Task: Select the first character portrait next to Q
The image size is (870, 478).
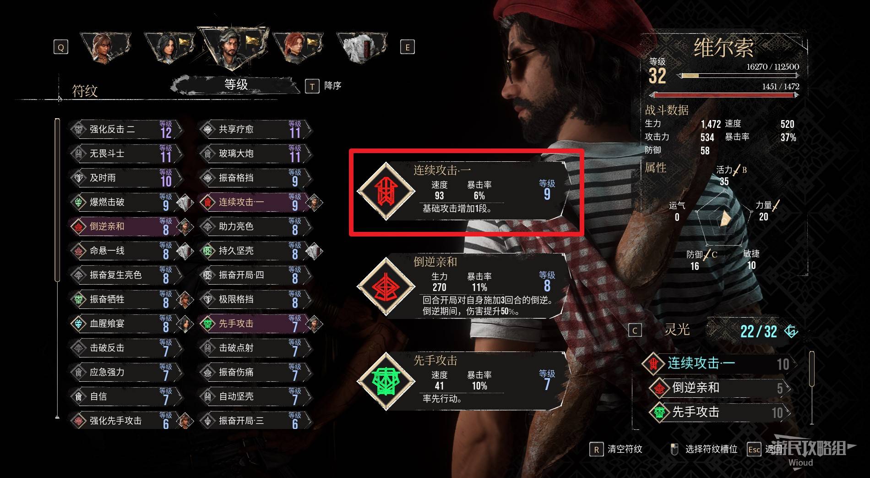Action: coord(105,47)
